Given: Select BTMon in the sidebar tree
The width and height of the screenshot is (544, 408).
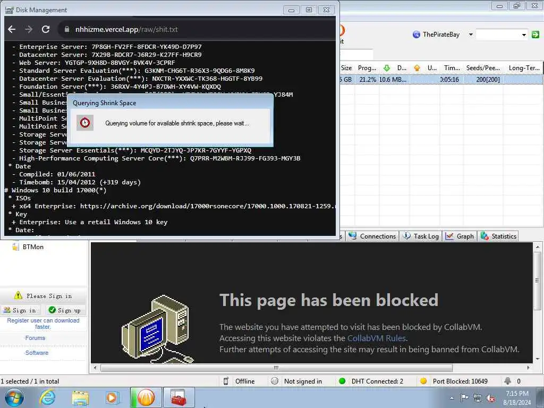Looking at the screenshot, I should coord(33,246).
